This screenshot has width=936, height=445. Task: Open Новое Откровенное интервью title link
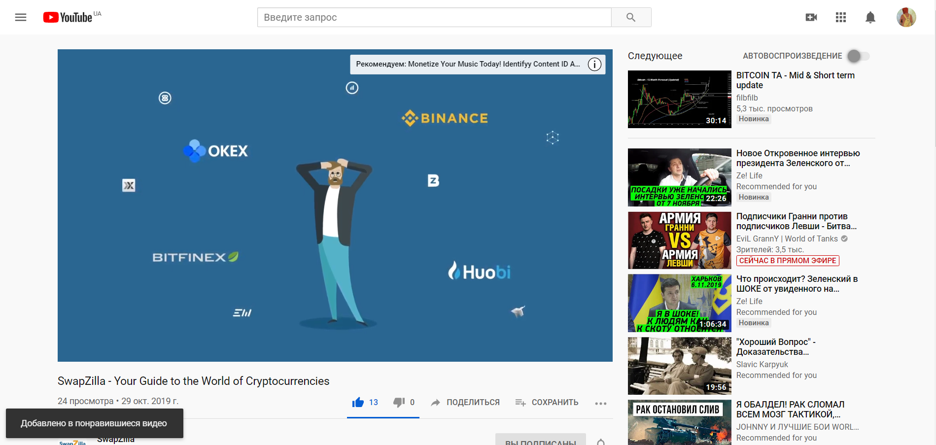point(798,158)
